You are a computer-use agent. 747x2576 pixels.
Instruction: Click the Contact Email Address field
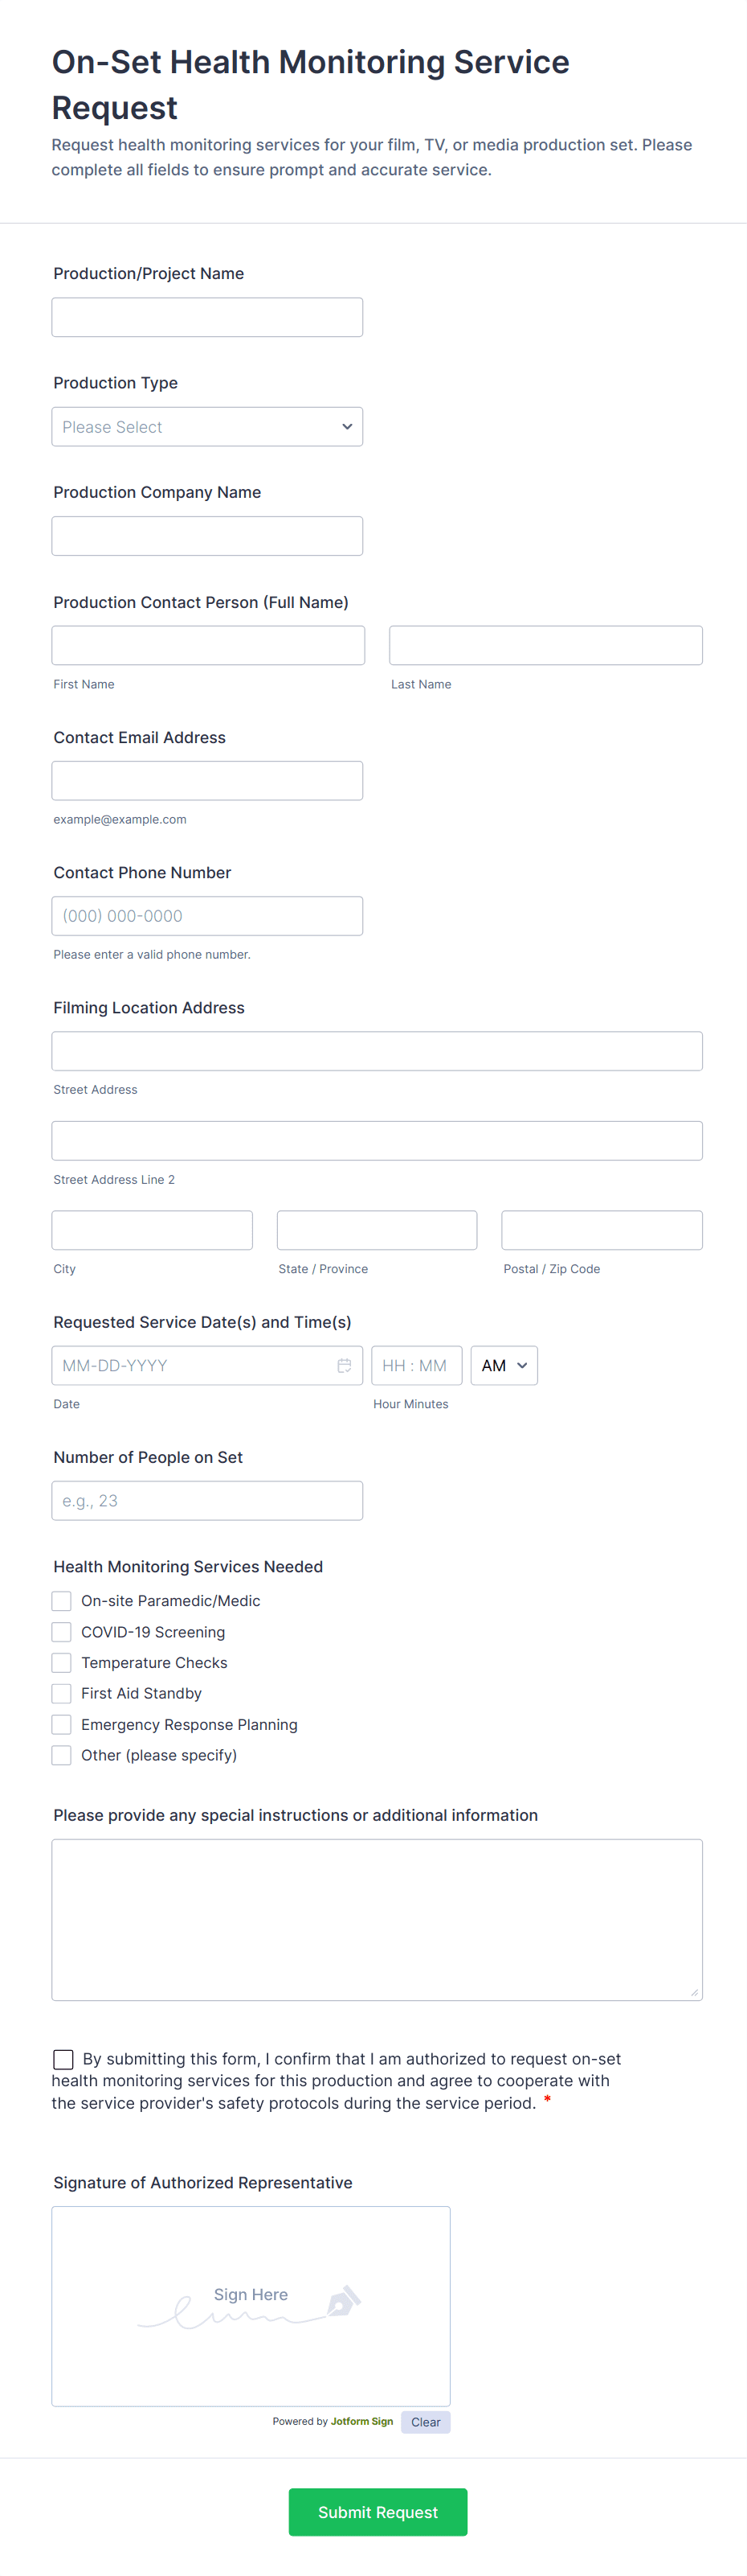pyautogui.click(x=206, y=781)
